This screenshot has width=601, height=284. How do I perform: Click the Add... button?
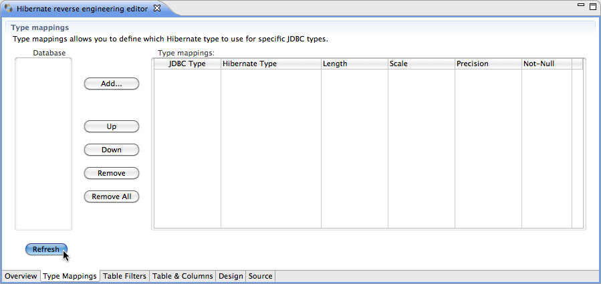pyautogui.click(x=112, y=84)
